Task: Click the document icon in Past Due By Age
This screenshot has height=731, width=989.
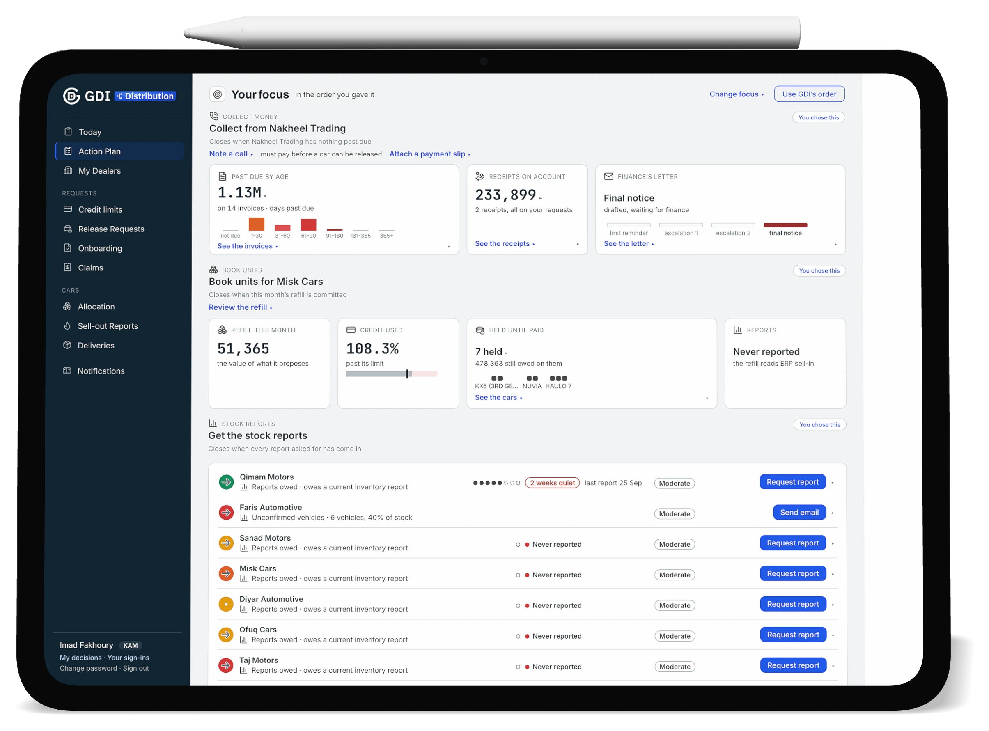Action: (223, 176)
